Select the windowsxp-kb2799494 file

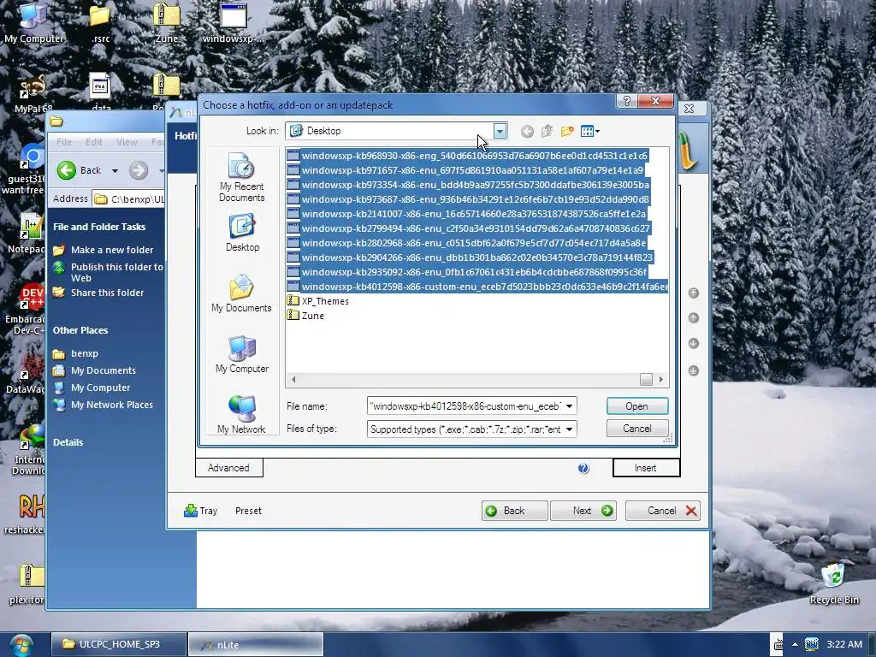click(x=469, y=228)
